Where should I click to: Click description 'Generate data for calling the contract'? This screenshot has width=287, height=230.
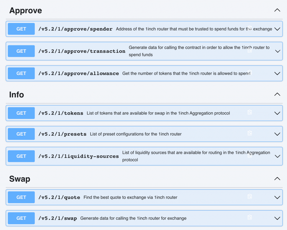[x=199, y=51]
